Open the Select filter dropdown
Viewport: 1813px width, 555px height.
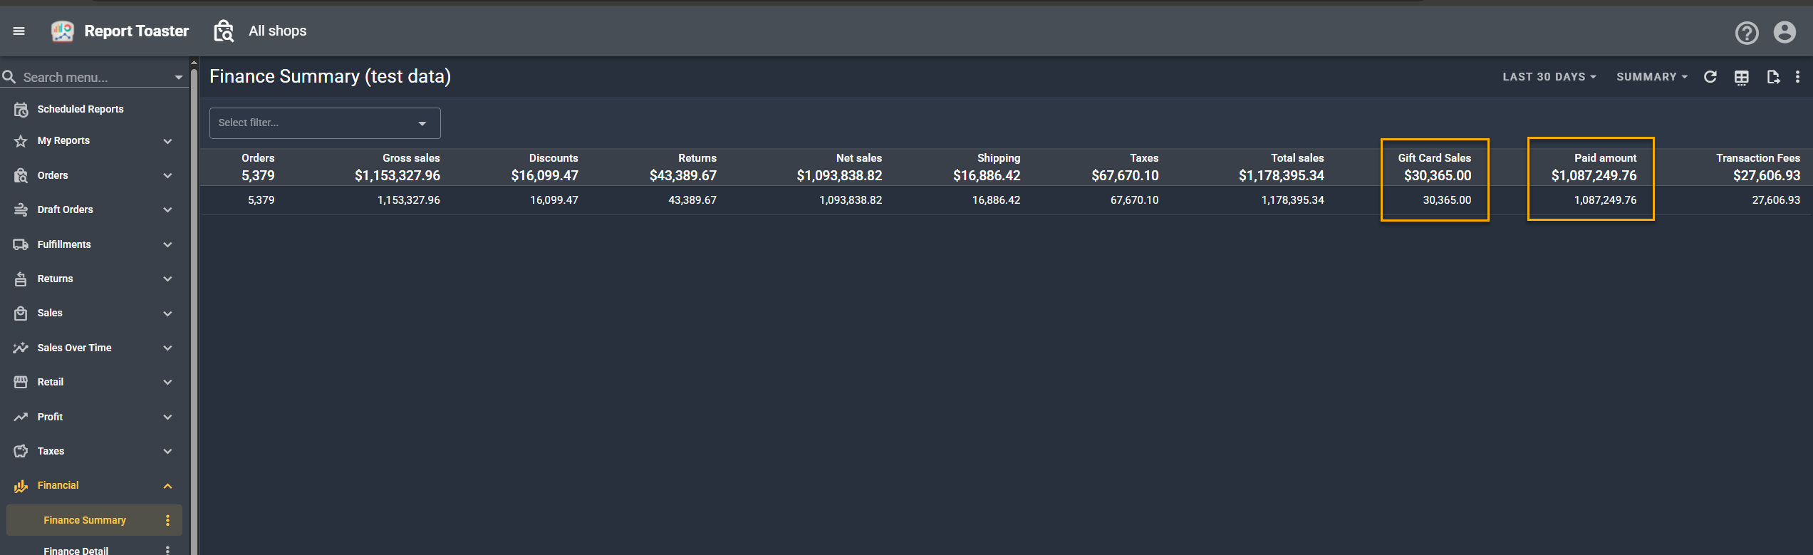point(324,123)
